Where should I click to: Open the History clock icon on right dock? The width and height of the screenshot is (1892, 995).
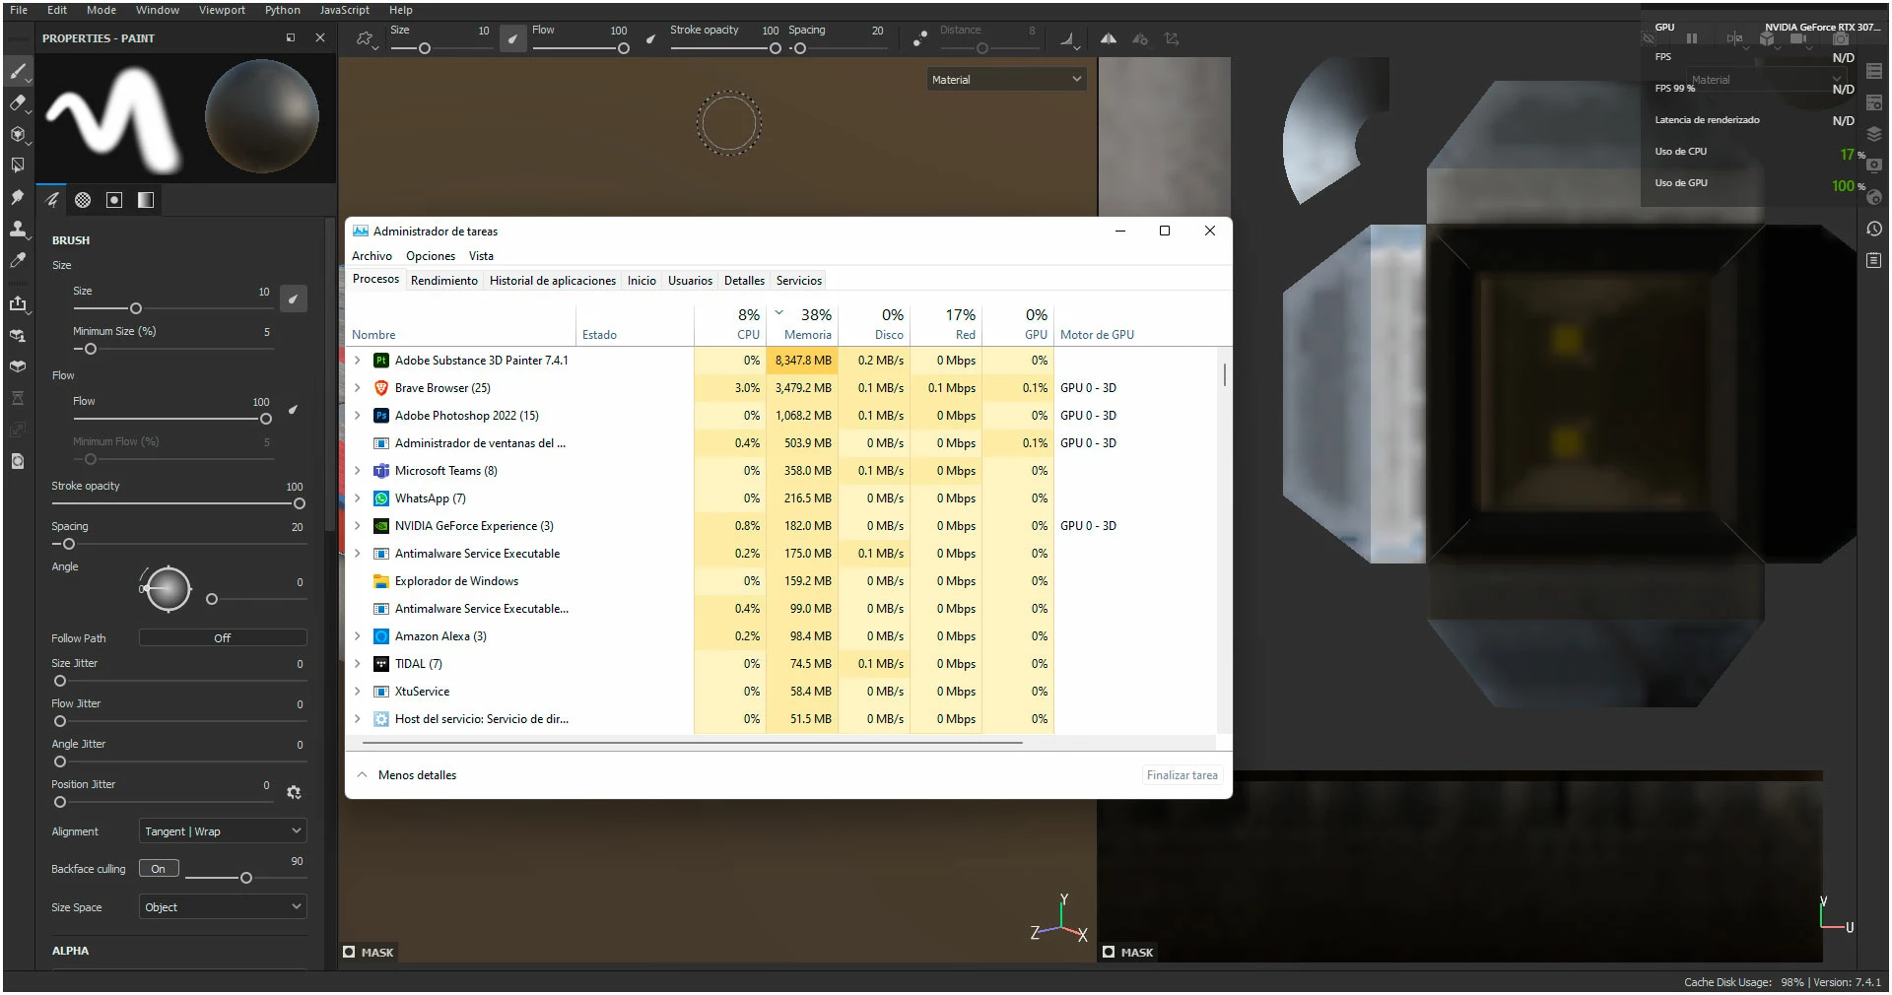click(x=1874, y=229)
